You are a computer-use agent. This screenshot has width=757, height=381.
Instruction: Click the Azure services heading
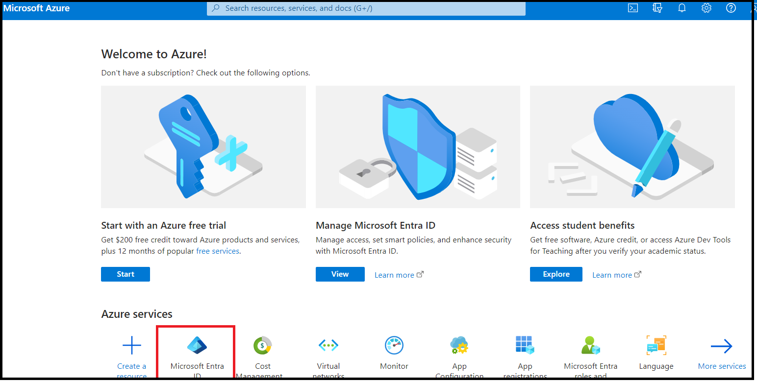(137, 314)
